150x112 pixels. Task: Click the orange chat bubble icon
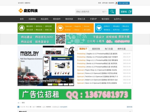click(x=60, y=28)
